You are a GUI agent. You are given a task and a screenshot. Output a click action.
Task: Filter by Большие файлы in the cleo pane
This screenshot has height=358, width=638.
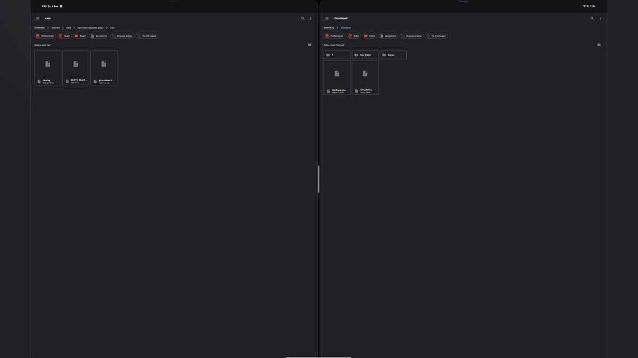122,36
